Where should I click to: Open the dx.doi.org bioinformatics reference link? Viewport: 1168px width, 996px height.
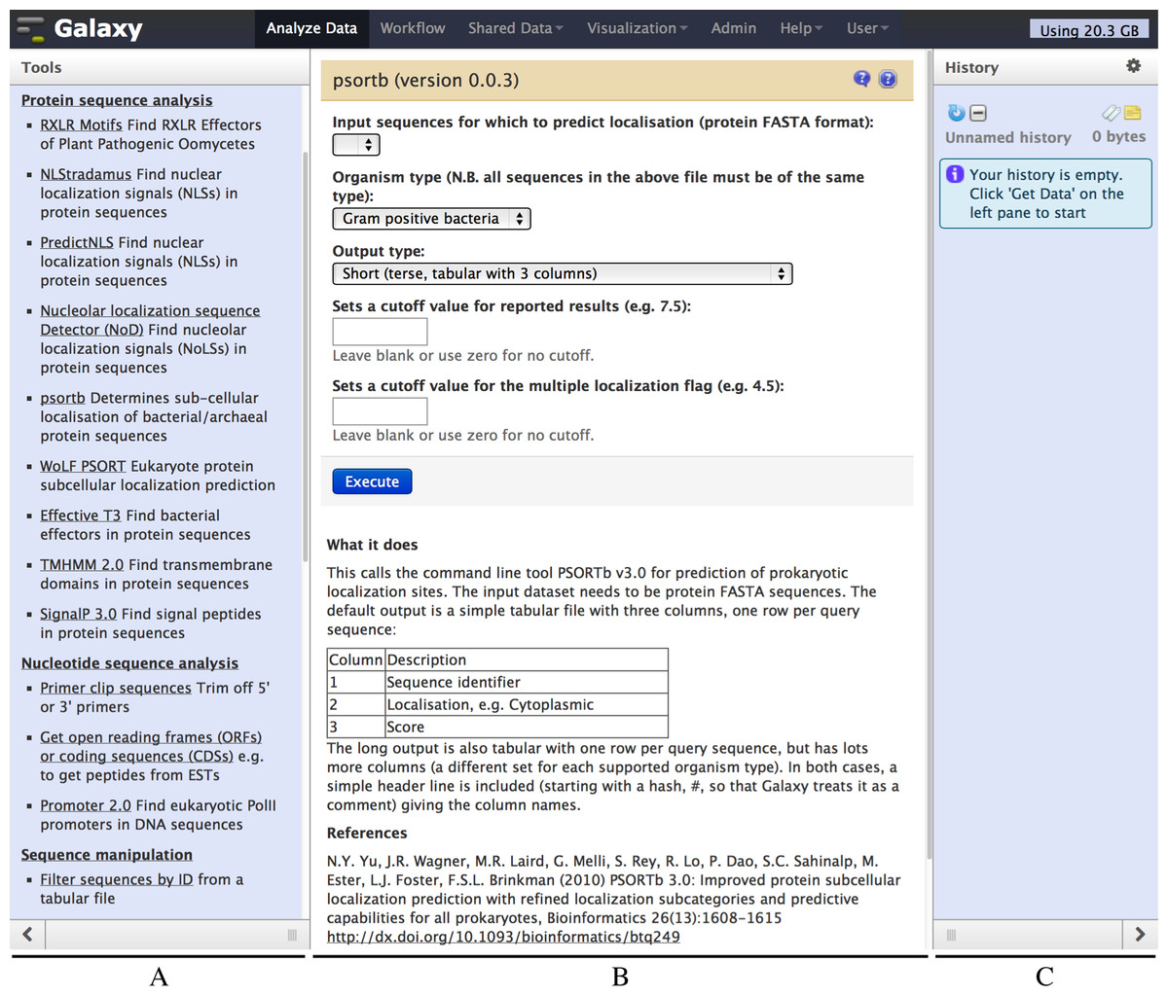click(x=503, y=937)
